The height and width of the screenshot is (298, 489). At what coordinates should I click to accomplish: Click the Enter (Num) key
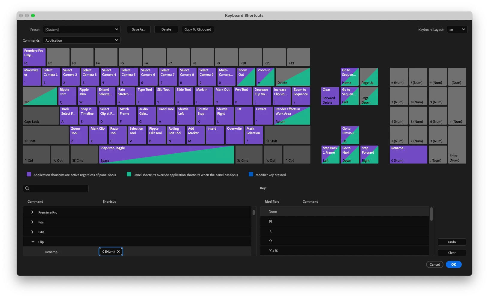[457, 145]
